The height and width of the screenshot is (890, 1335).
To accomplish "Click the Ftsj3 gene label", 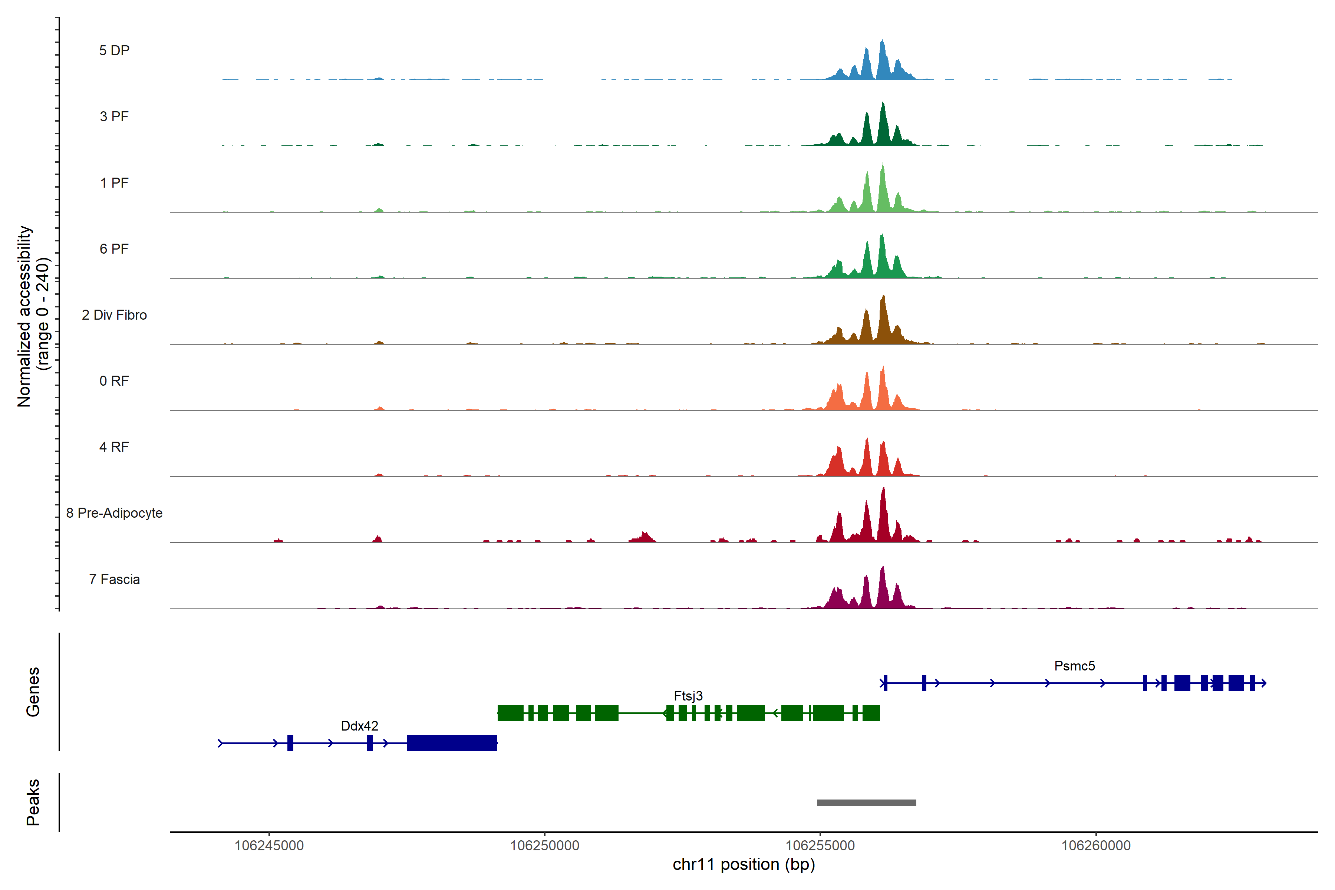I will pyautogui.click(x=688, y=696).
